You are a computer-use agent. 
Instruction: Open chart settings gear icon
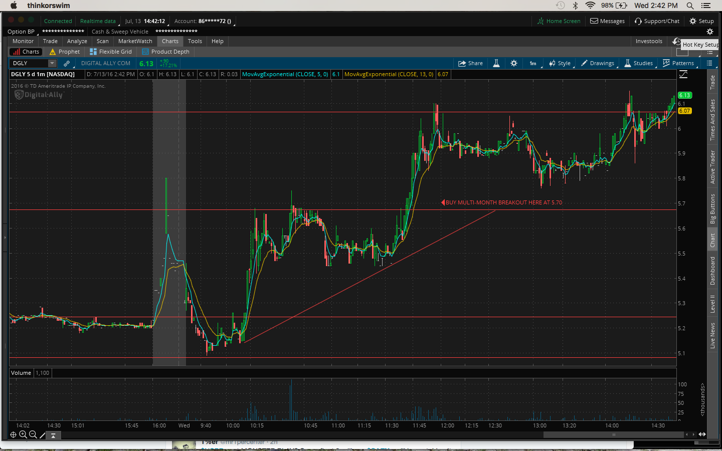(514, 63)
